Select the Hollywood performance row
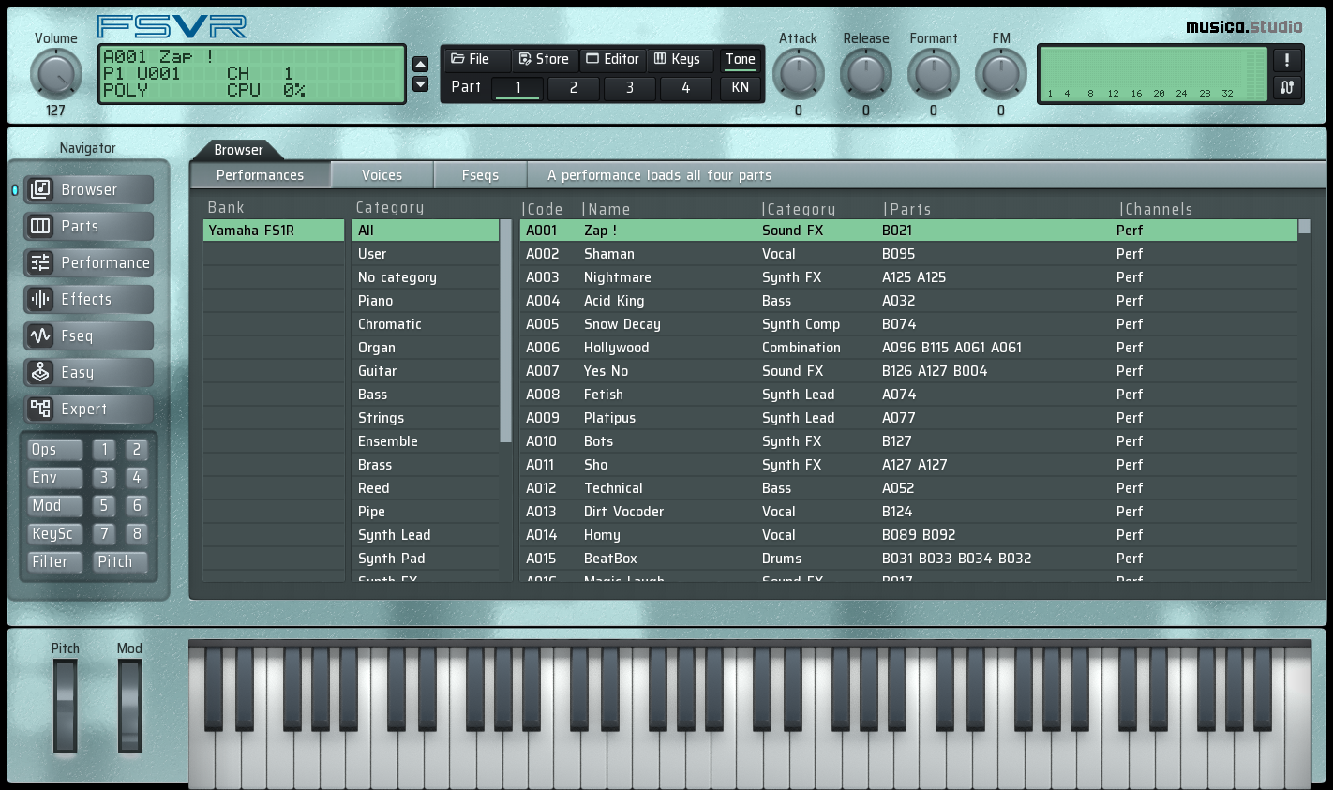Viewport: 1333px width, 790px height. tap(908, 348)
